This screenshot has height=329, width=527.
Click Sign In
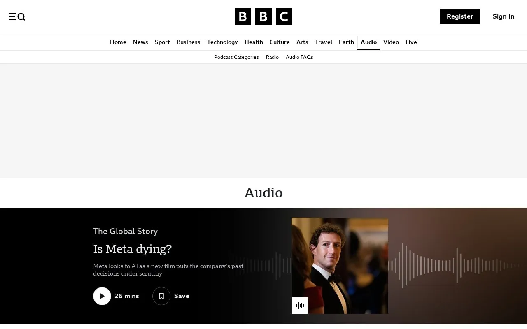tap(504, 16)
